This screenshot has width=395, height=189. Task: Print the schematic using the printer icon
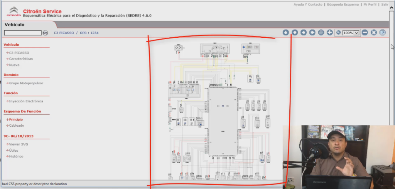[321, 32]
